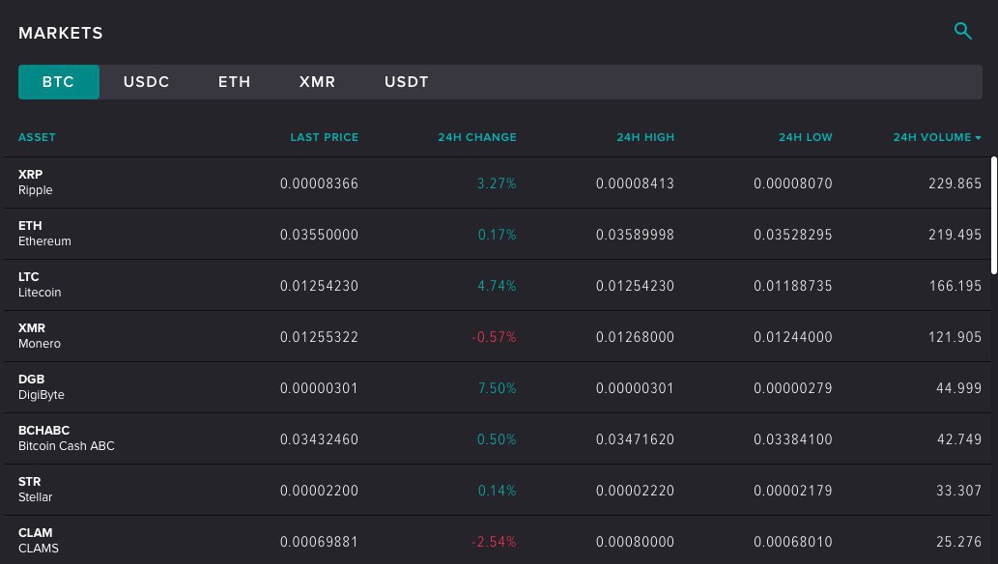
Task: Click last price 0.00000301 in DGB row
Action: tap(319, 388)
